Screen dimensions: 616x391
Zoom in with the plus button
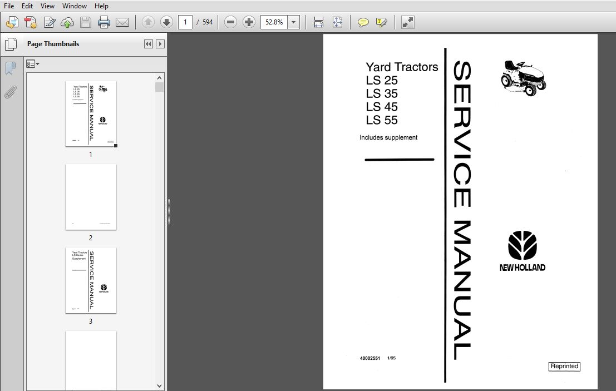coord(249,22)
